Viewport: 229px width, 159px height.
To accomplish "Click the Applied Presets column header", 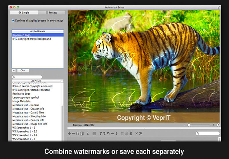I will [38, 31].
